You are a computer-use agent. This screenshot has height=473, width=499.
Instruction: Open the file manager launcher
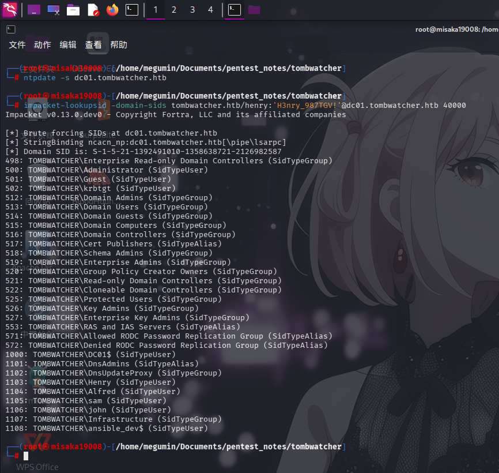pyautogui.click(x=73, y=10)
